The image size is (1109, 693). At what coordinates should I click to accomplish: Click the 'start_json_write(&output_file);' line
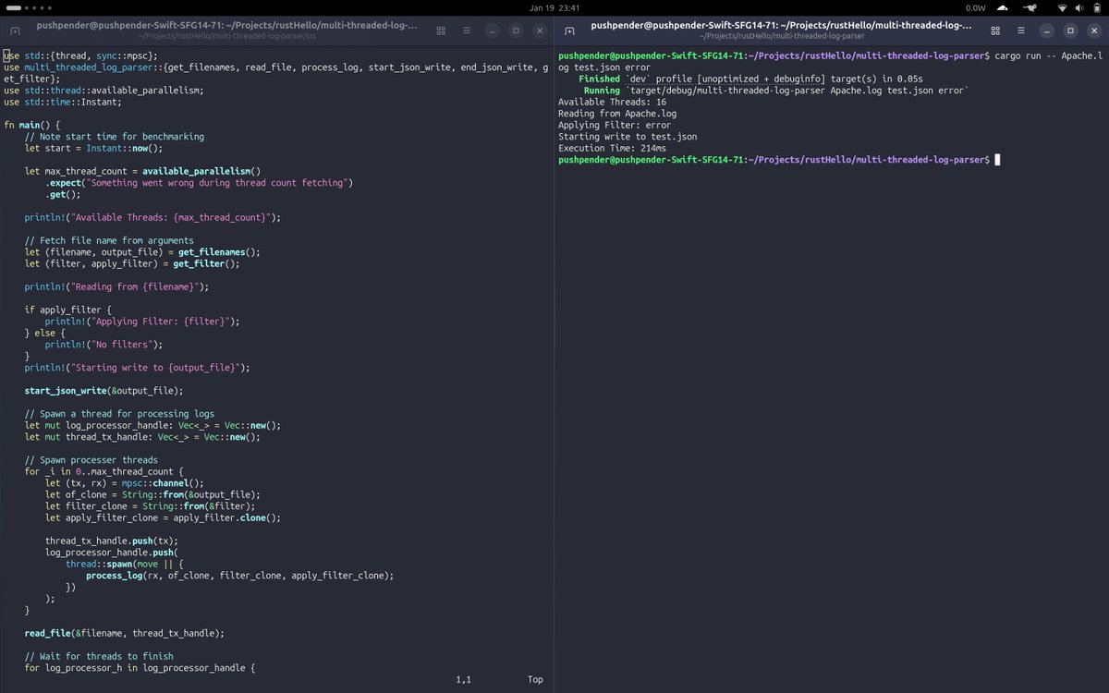(x=104, y=391)
